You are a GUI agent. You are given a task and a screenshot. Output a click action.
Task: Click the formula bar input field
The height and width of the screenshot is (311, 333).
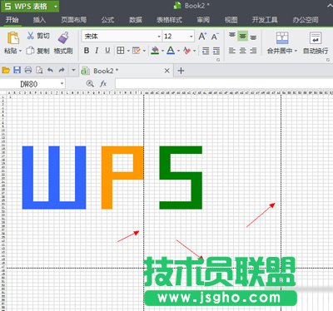pyautogui.click(x=224, y=84)
